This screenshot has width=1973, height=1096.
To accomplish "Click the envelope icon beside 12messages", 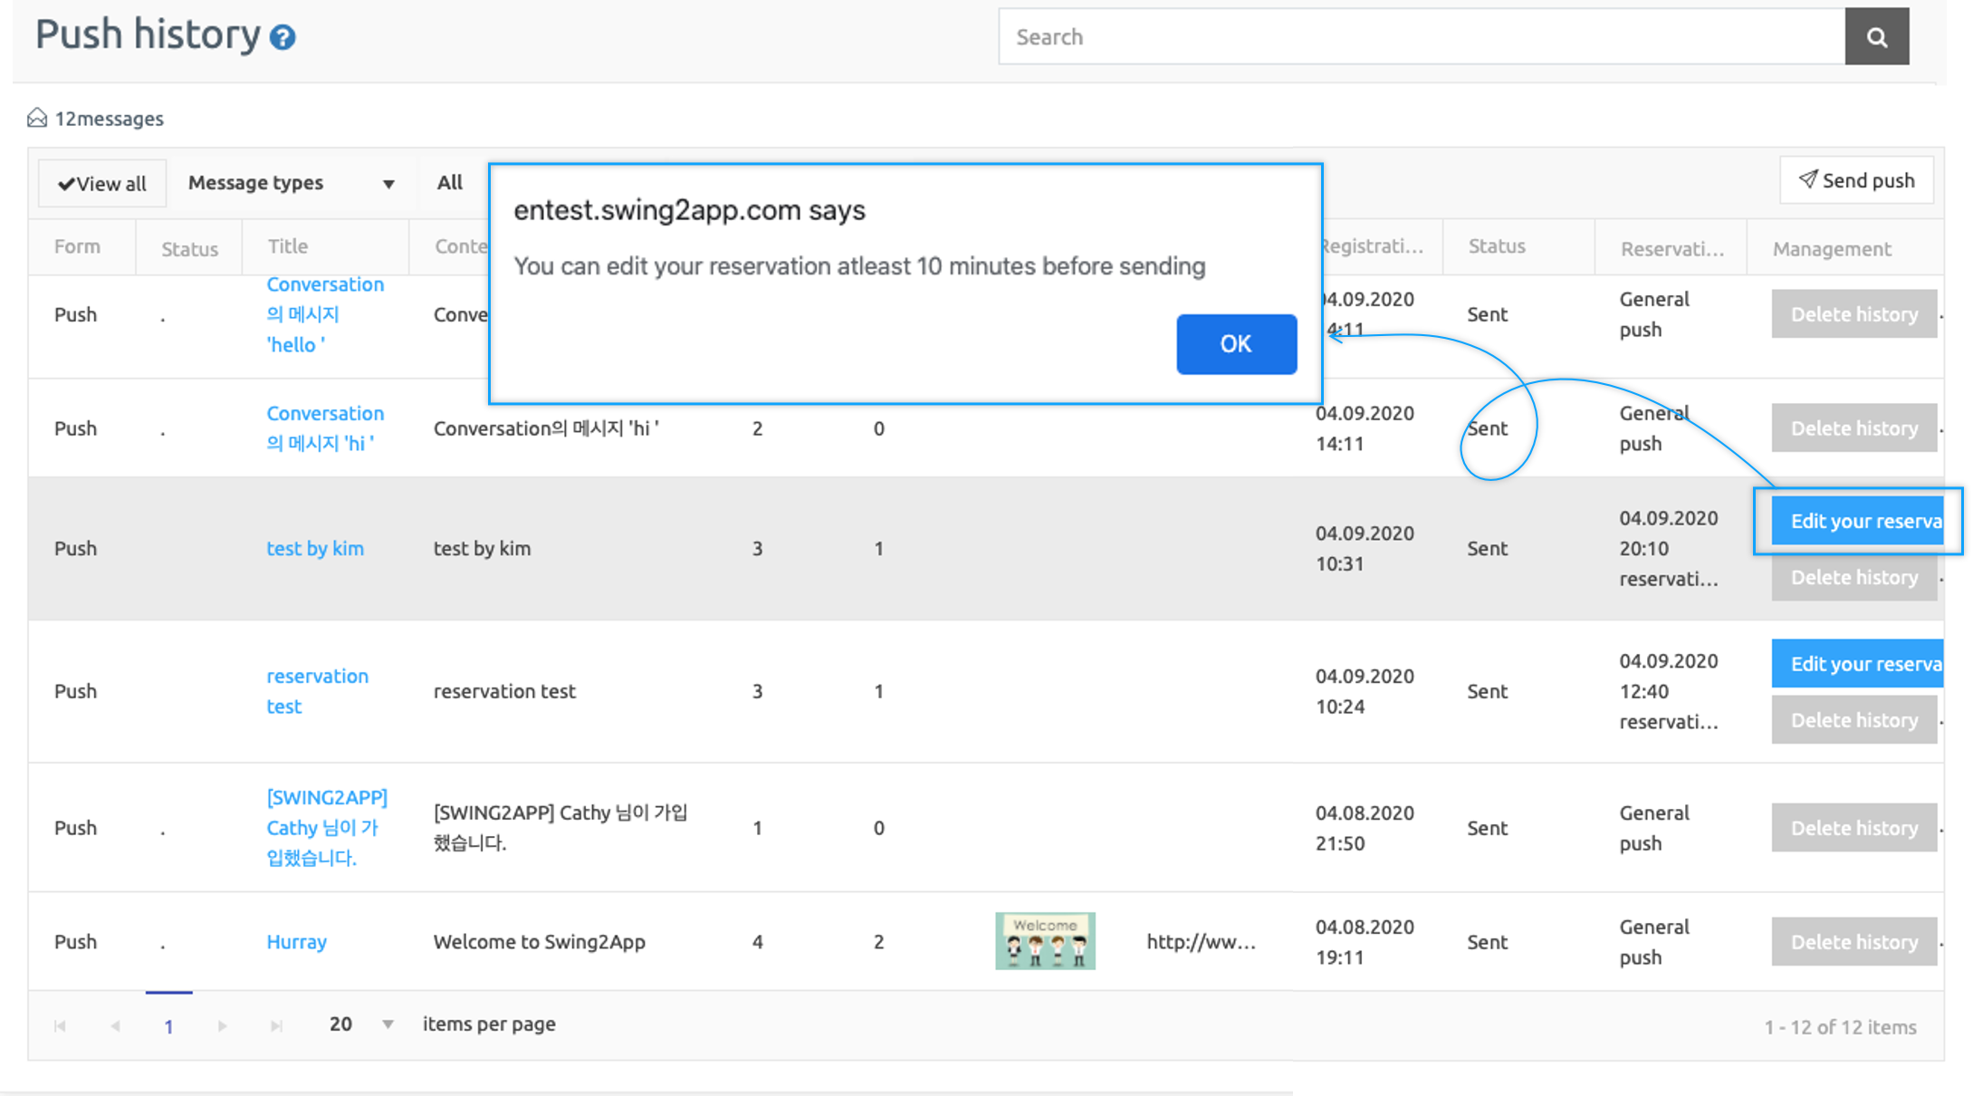I will point(37,119).
